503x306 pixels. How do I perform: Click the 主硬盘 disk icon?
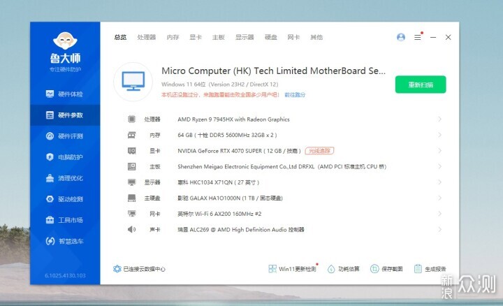click(131, 198)
